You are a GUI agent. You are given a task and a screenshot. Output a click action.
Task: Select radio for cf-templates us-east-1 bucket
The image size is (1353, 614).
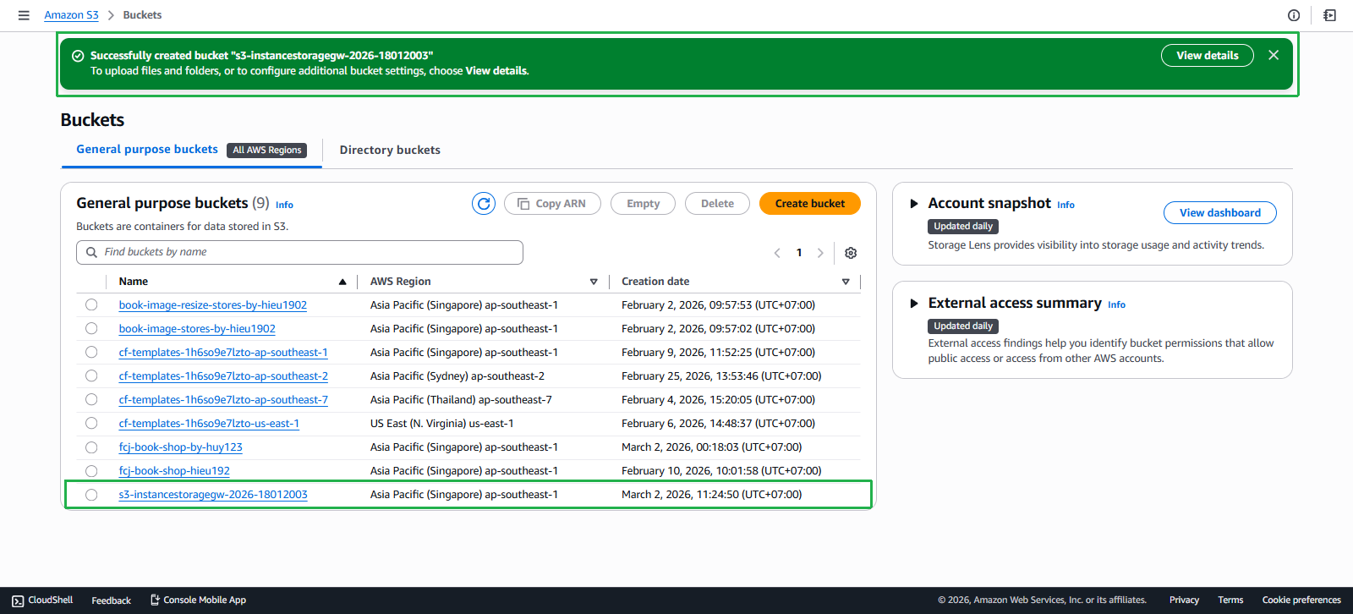[x=91, y=424]
